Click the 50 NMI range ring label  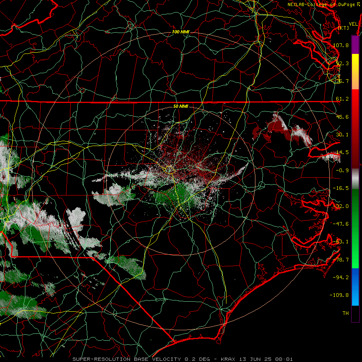(x=181, y=107)
